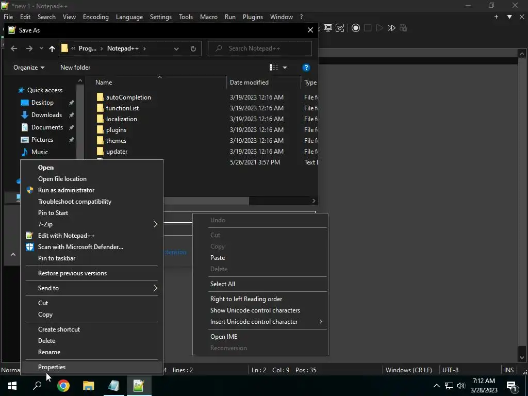Open the Plugins menu

[253, 17]
